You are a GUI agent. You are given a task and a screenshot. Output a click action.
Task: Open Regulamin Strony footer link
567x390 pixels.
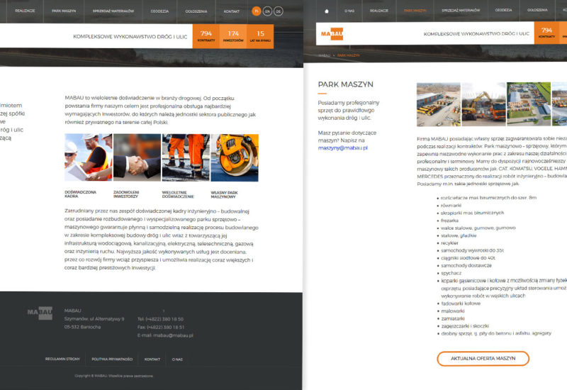(x=60, y=360)
